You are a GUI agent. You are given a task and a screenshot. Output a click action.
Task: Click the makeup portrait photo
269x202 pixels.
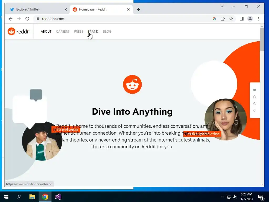pos(226,119)
